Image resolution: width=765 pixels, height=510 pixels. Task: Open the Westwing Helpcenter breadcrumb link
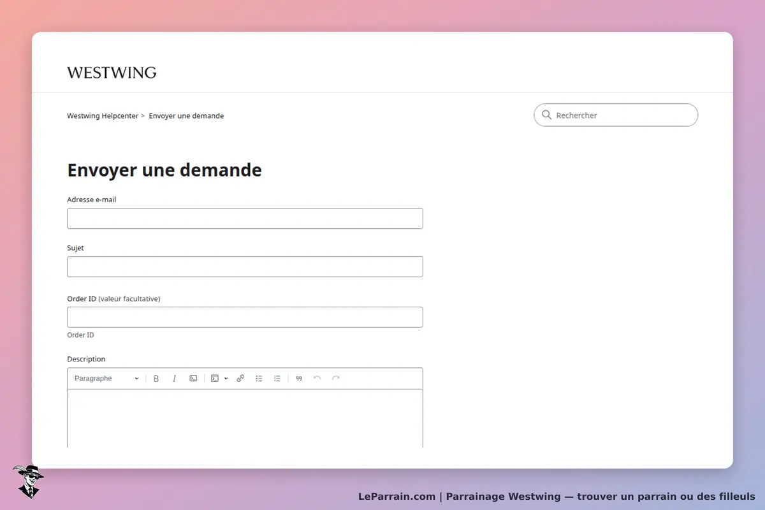103,116
